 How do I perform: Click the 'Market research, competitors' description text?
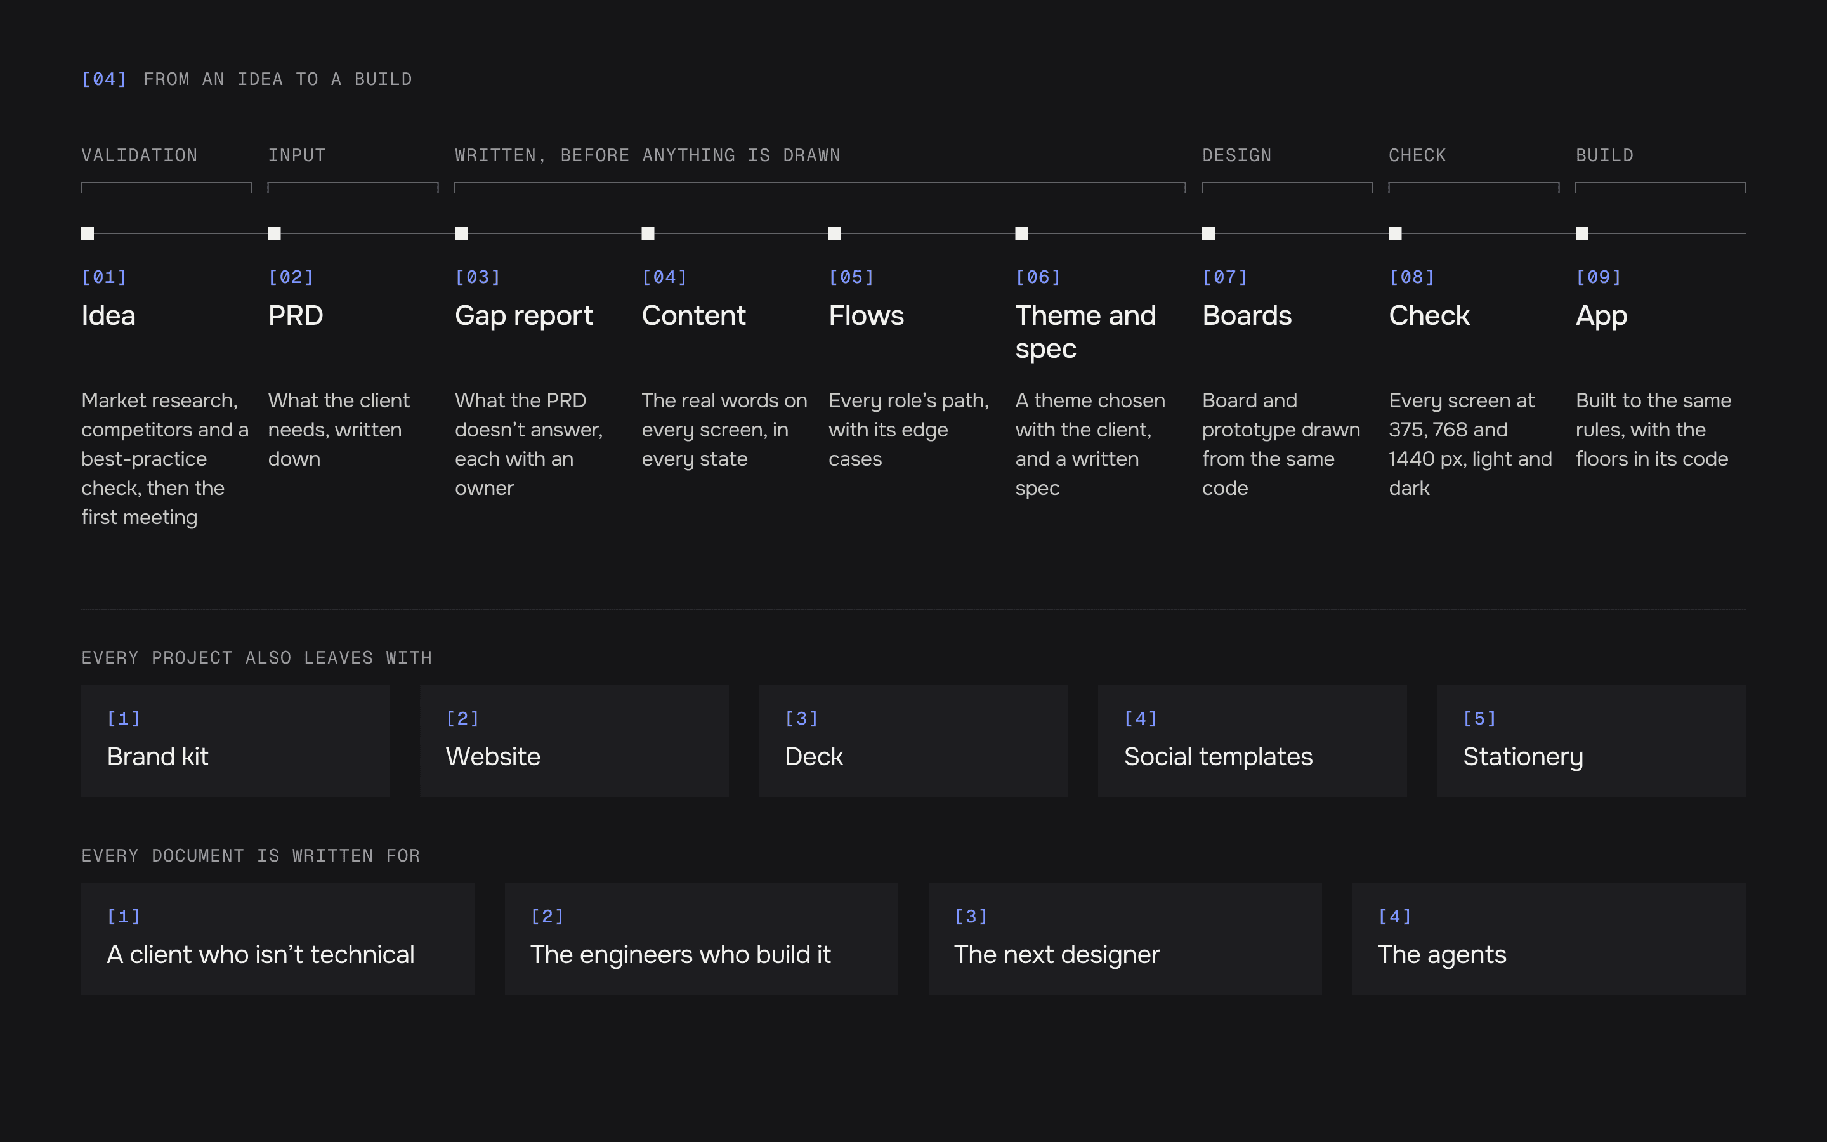(166, 459)
